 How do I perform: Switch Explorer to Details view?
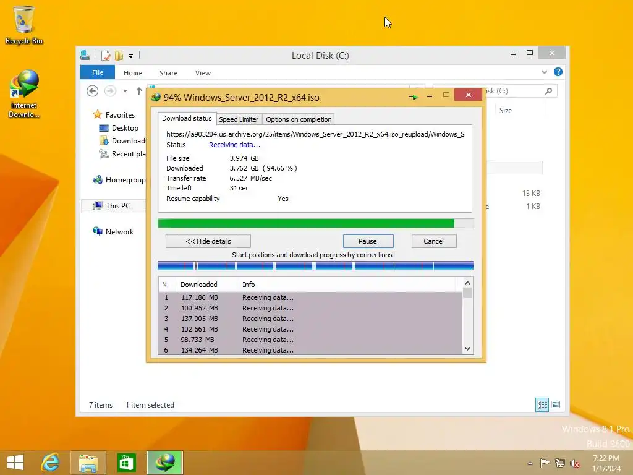pyautogui.click(x=542, y=404)
